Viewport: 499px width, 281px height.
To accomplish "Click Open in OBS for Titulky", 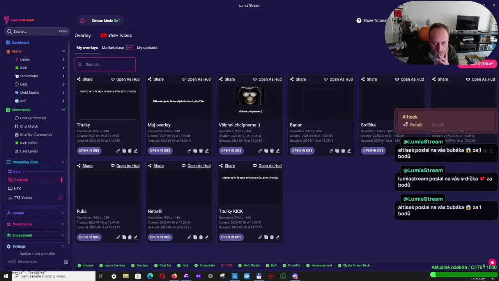I will [x=89, y=151].
